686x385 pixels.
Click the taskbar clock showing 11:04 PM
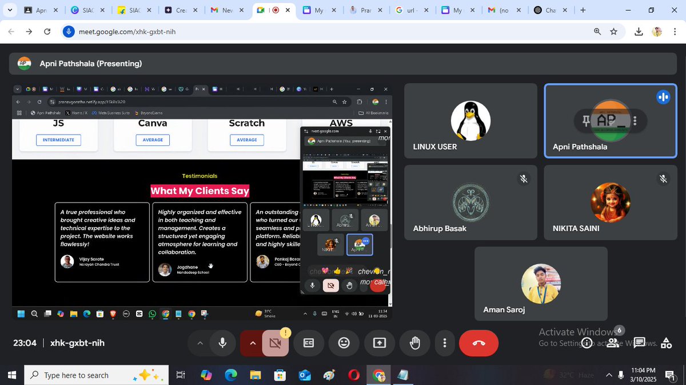coord(643,375)
